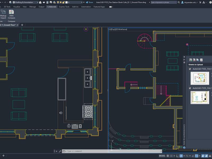
Task: Switch to the Express Tools ribbon tab
Action: (64, 7)
